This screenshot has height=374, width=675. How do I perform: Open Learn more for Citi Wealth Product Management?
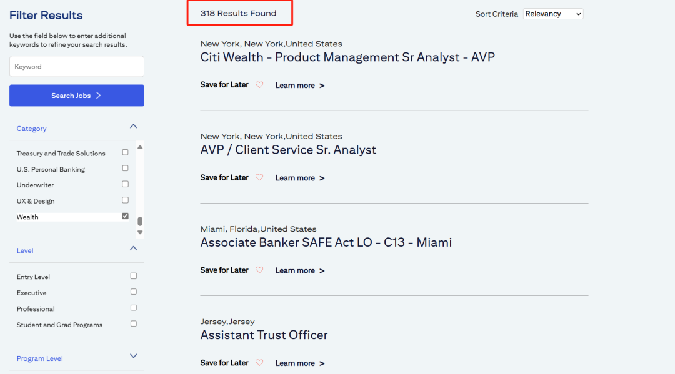click(x=300, y=86)
